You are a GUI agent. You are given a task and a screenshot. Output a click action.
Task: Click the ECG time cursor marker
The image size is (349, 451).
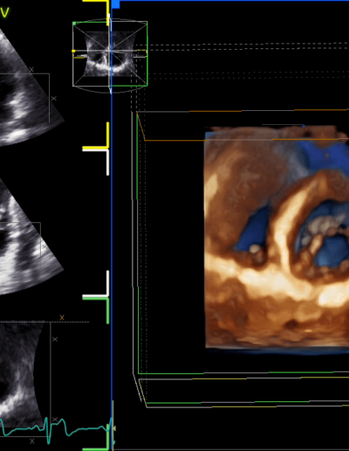click(113, 428)
